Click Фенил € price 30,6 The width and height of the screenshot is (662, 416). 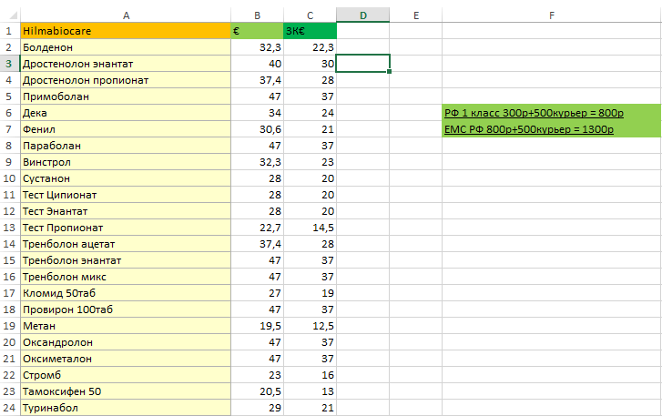[x=257, y=129]
